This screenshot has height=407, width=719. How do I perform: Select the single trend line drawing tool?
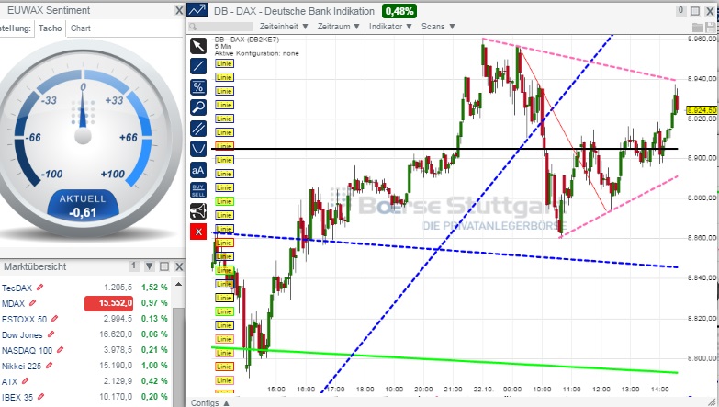point(198,66)
